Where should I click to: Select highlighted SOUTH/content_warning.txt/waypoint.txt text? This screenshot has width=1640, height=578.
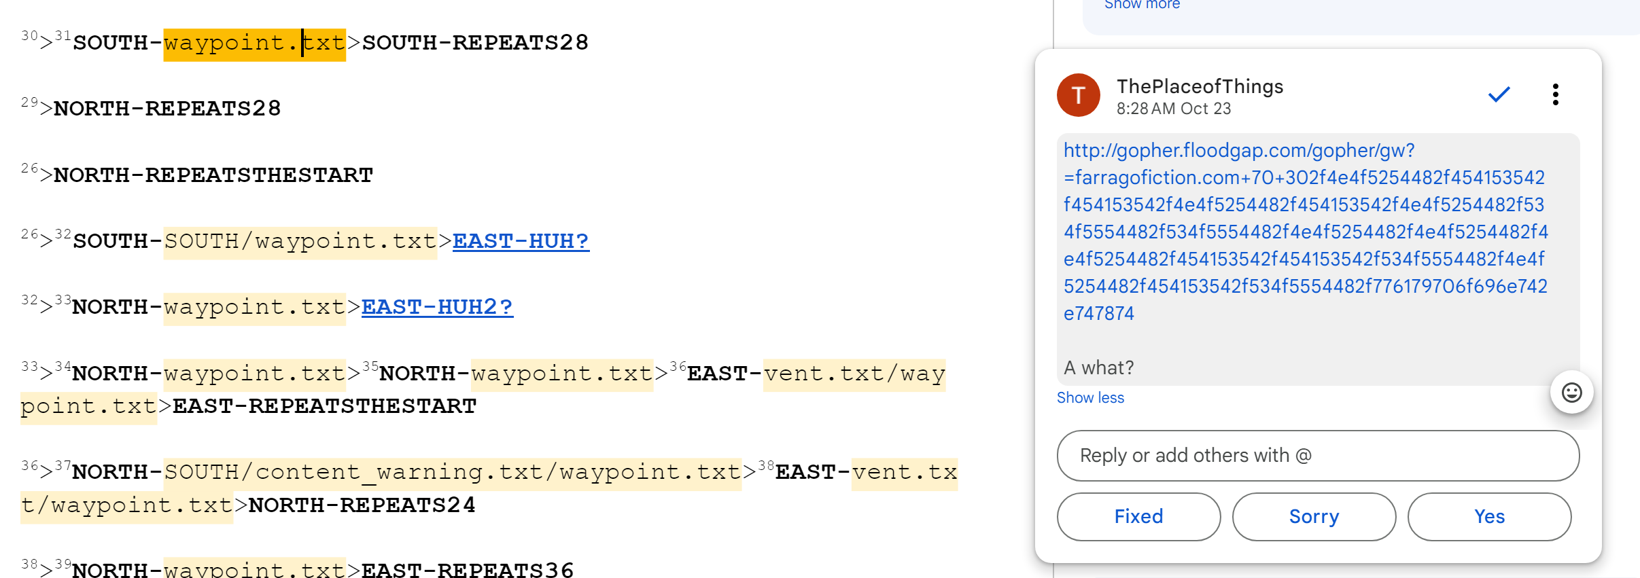pyautogui.click(x=452, y=473)
